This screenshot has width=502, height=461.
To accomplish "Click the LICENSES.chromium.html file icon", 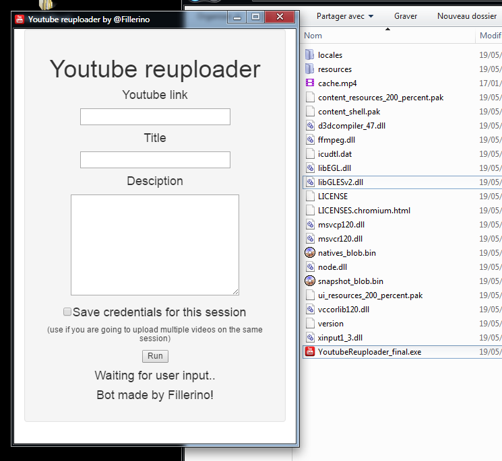I will click(309, 210).
